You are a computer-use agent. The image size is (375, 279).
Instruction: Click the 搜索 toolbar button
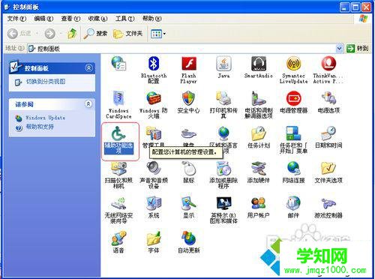[96, 34]
